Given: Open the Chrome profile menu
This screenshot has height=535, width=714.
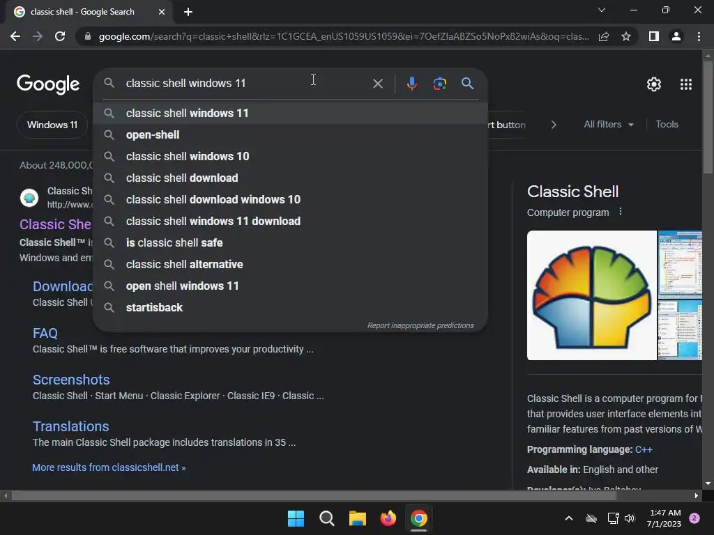Looking at the screenshot, I should coord(676,36).
